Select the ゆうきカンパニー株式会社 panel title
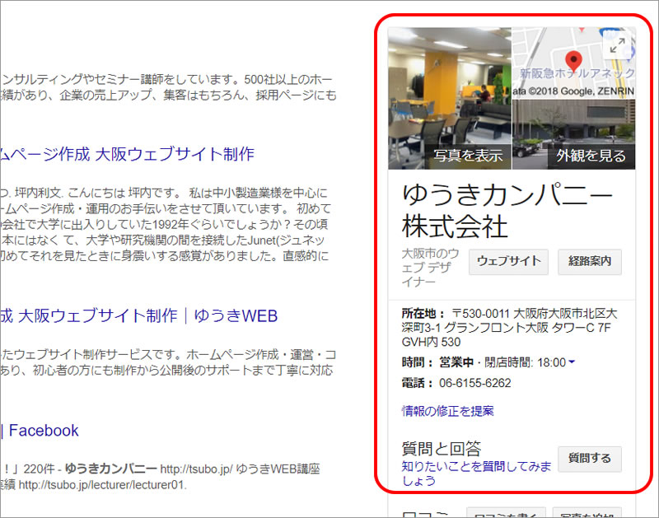The width and height of the screenshot is (659, 518). point(507,210)
